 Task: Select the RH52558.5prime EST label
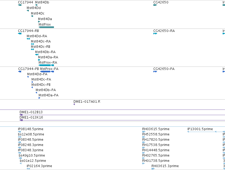pyautogui.click(x=156, y=134)
